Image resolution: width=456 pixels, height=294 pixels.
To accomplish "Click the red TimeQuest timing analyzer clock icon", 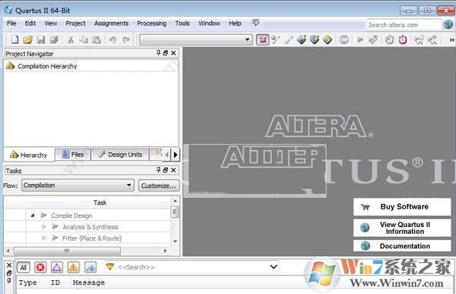I will coord(403,39).
